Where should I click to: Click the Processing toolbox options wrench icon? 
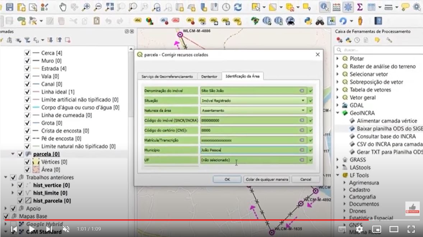coord(389,40)
